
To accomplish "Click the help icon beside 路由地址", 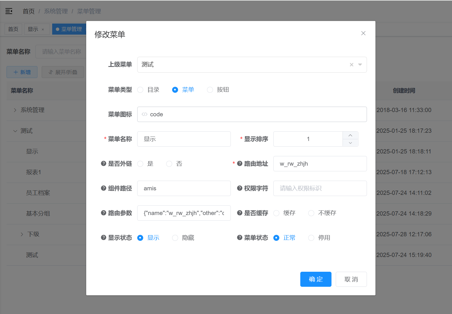I will point(240,164).
